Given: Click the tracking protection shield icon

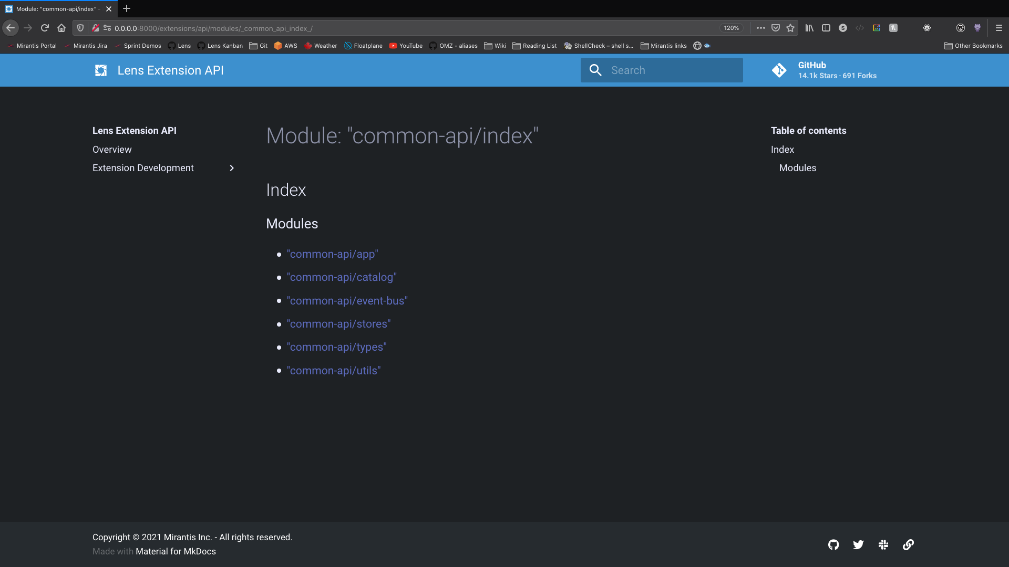Looking at the screenshot, I should coord(80,28).
